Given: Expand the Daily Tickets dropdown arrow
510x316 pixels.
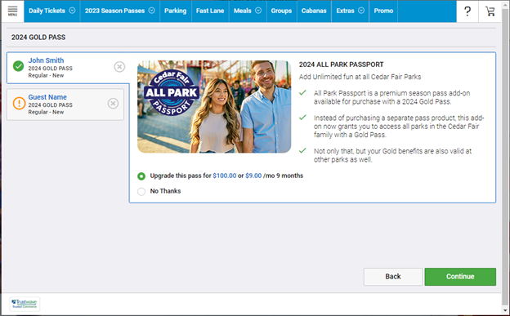Looking at the screenshot, I should [72, 11].
